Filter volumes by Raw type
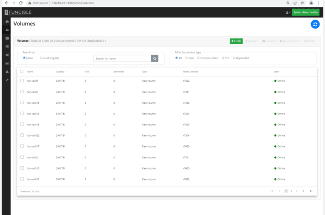Viewport: 325px width, 215px height. [187, 58]
